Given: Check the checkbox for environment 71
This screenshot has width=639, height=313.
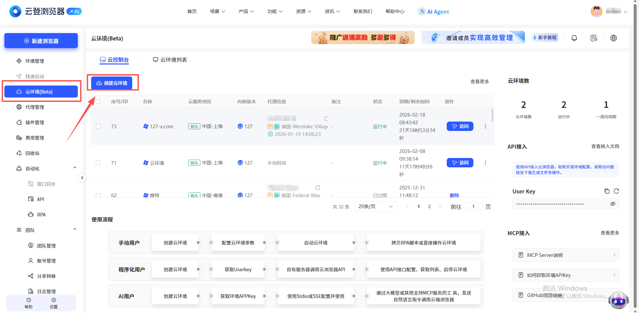Looking at the screenshot, I should (98, 163).
